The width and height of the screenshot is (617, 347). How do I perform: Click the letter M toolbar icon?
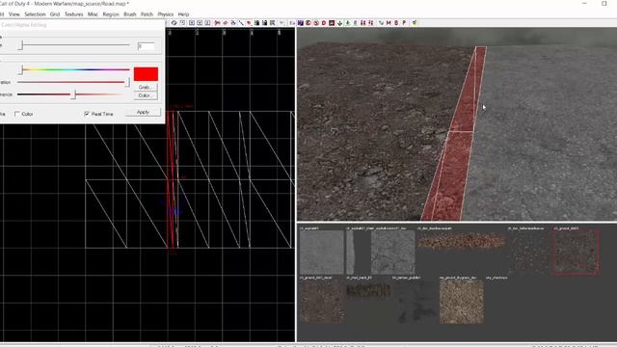(389, 23)
